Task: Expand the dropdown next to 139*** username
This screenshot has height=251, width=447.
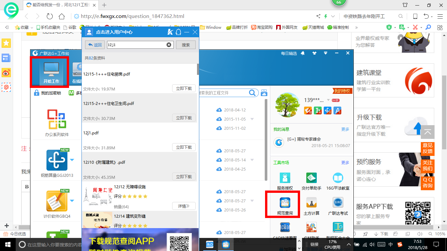Action: click(329, 100)
